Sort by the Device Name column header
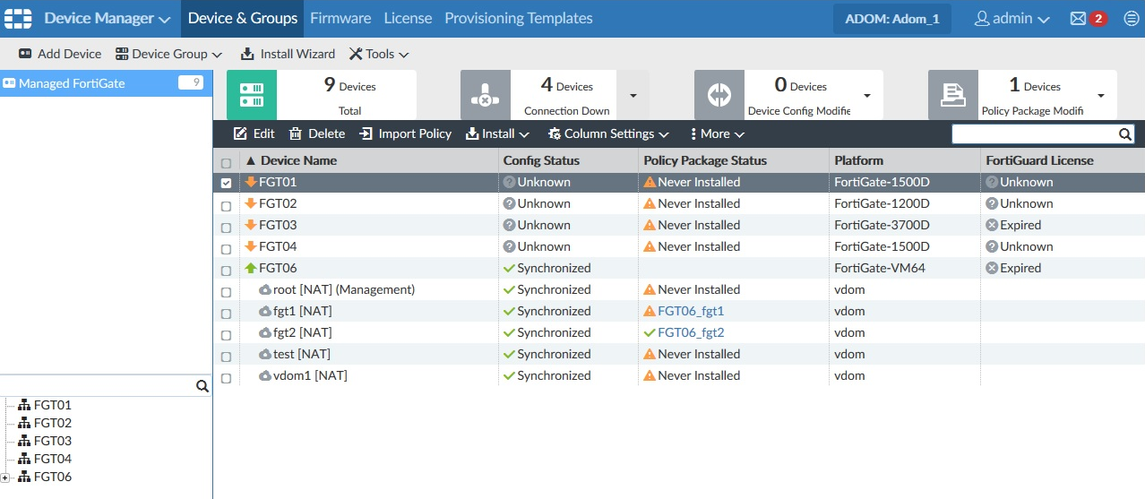 [297, 161]
